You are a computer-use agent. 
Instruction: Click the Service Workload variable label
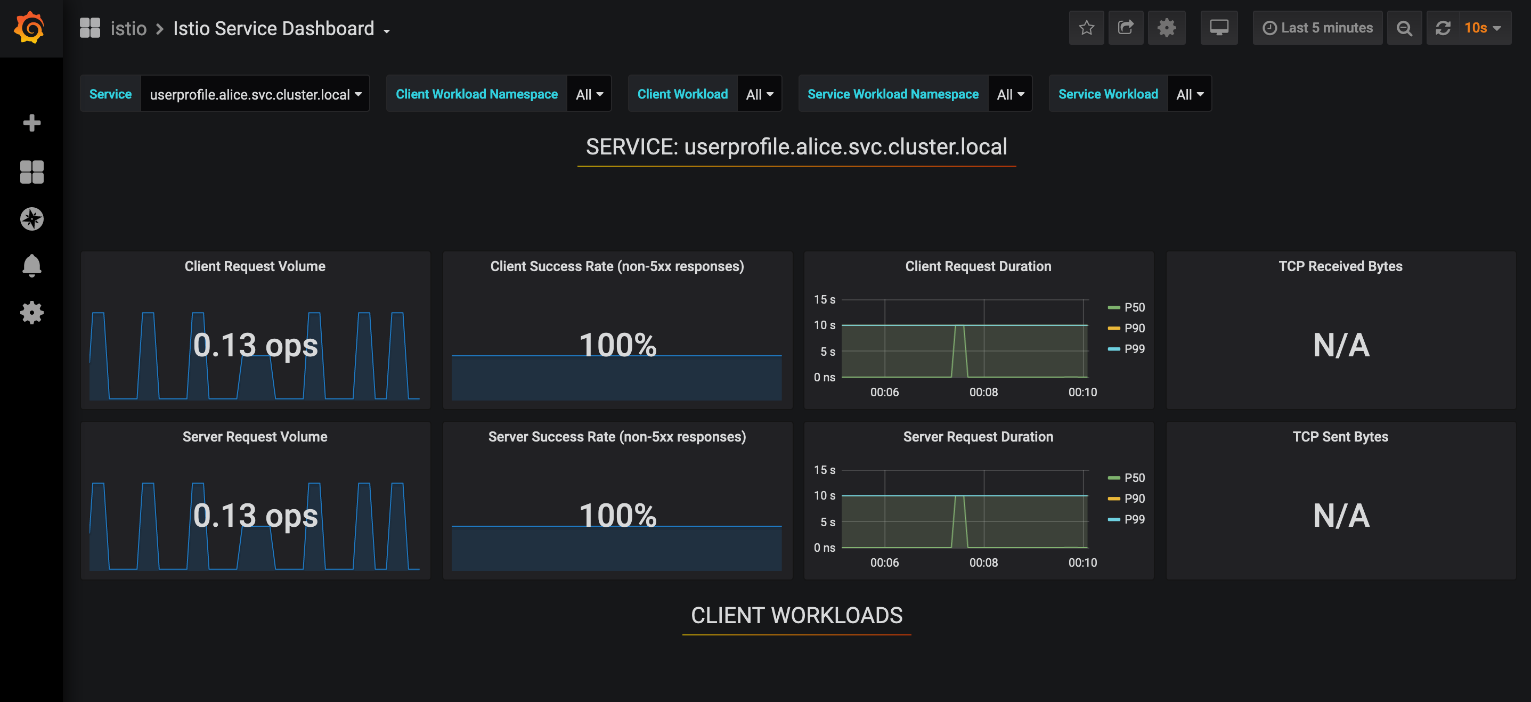[x=1108, y=94]
